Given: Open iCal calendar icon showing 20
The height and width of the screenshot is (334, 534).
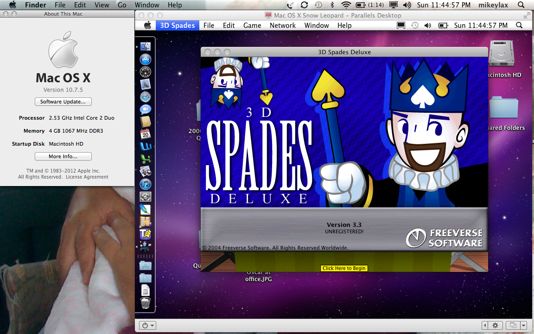Looking at the screenshot, I should (x=146, y=134).
